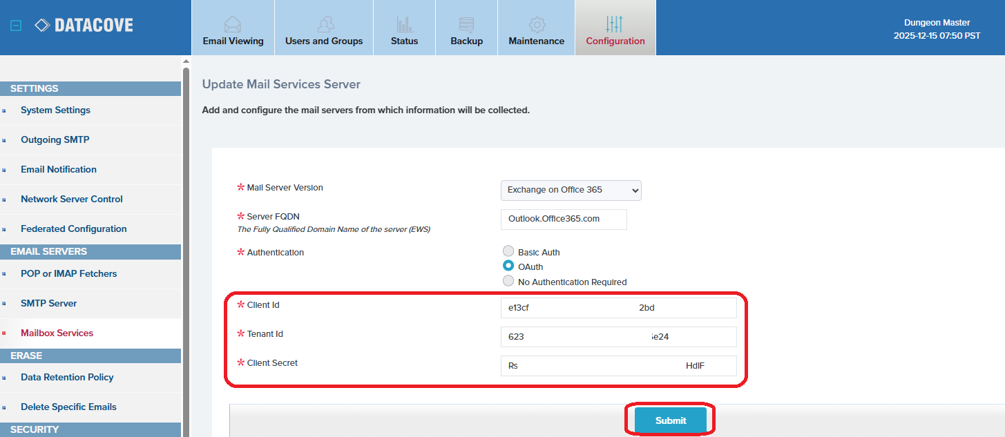Click the Configuration sliders icon
The height and width of the screenshot is (437, 1005).
click(x=615, y=24)
